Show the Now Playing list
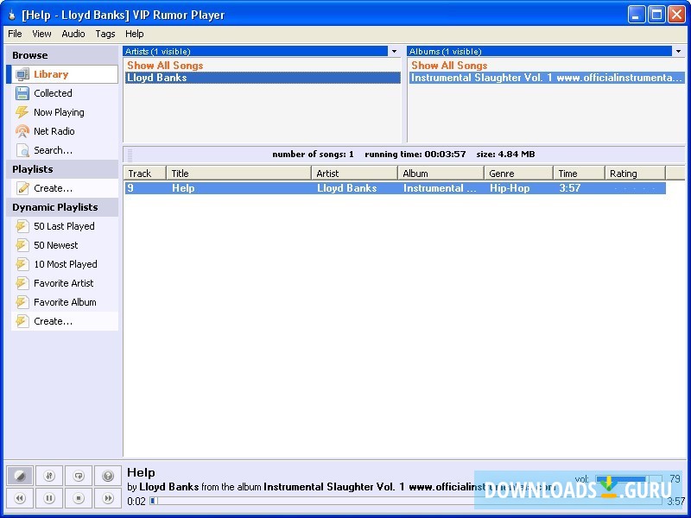 click(x=62, y=112)
